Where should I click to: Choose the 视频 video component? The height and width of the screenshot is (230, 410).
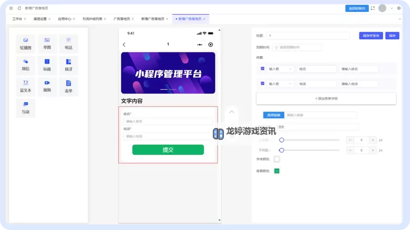(47, 86)
